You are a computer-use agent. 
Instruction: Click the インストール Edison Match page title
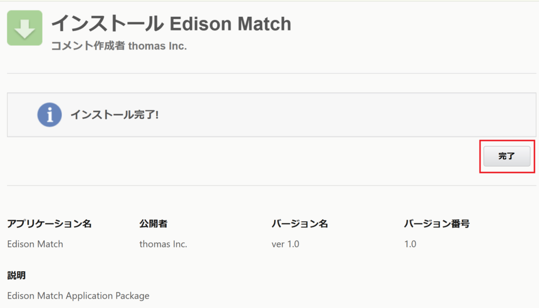click(x=171, y=24)
